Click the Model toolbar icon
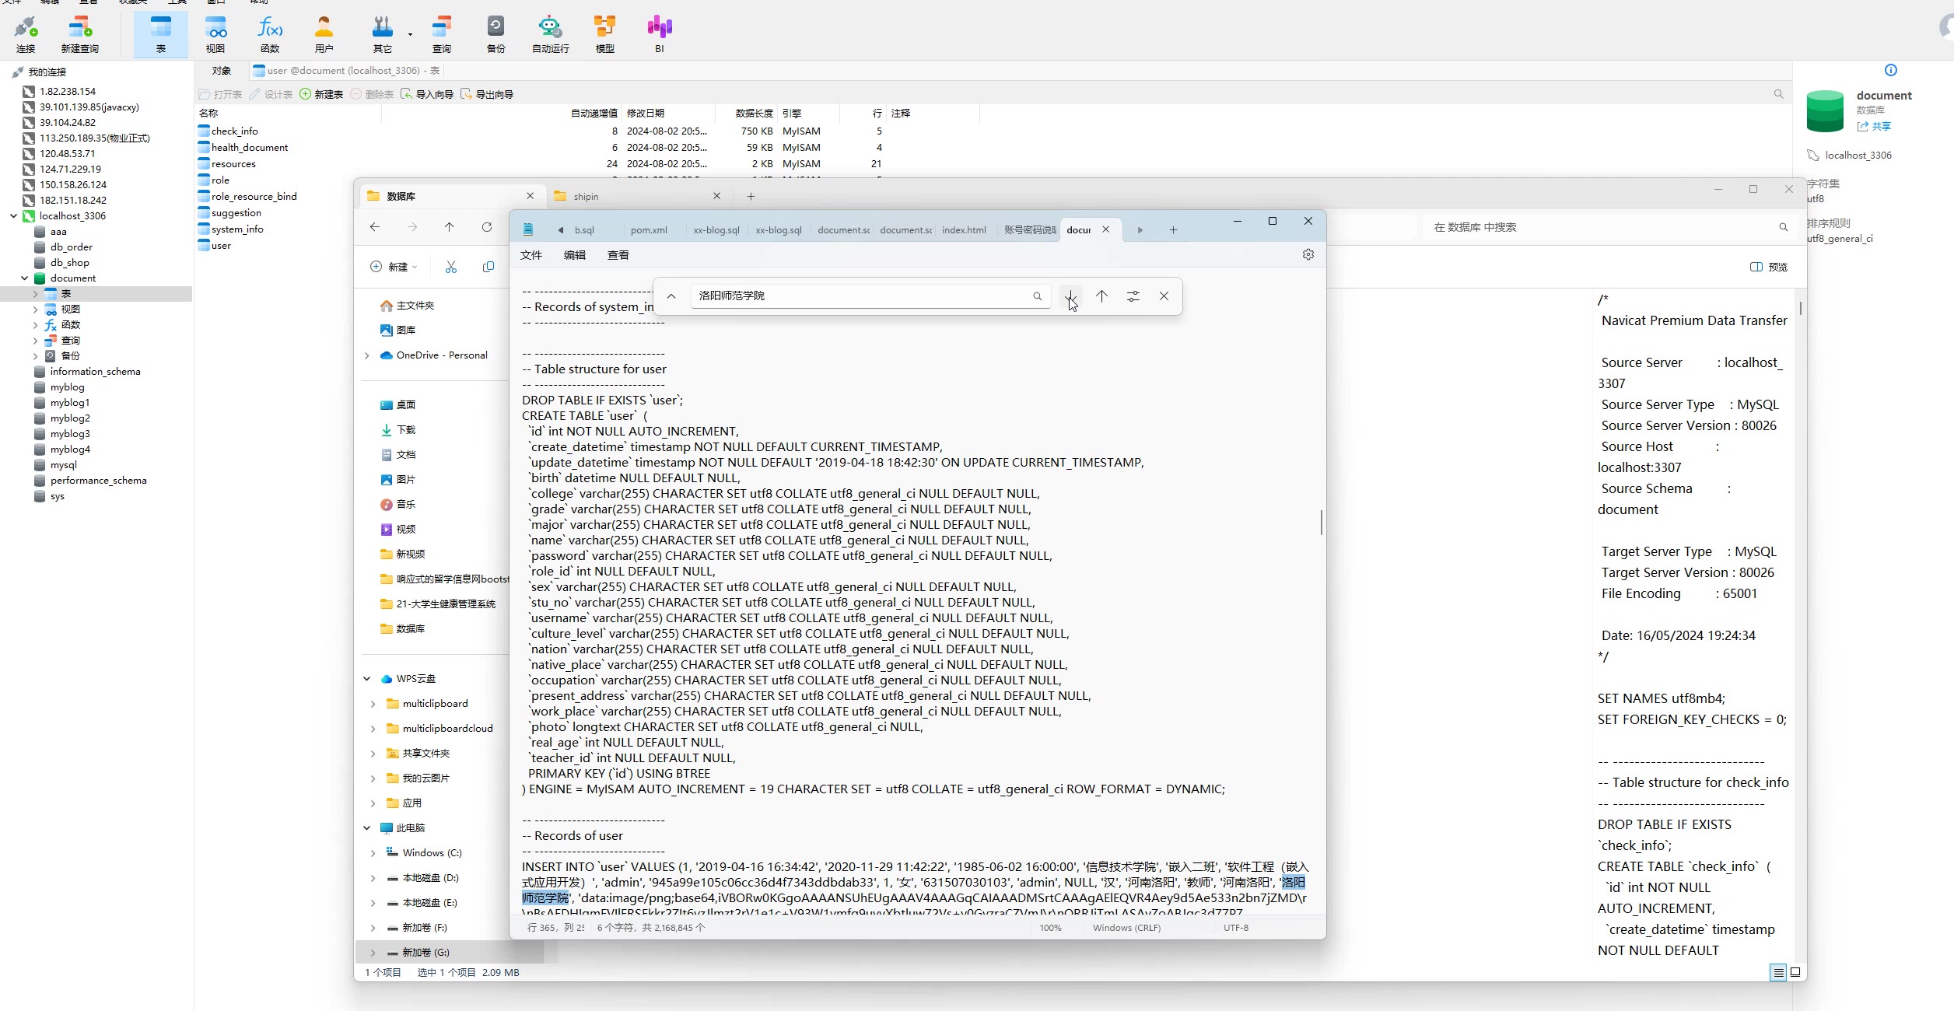 pos(604,34)
